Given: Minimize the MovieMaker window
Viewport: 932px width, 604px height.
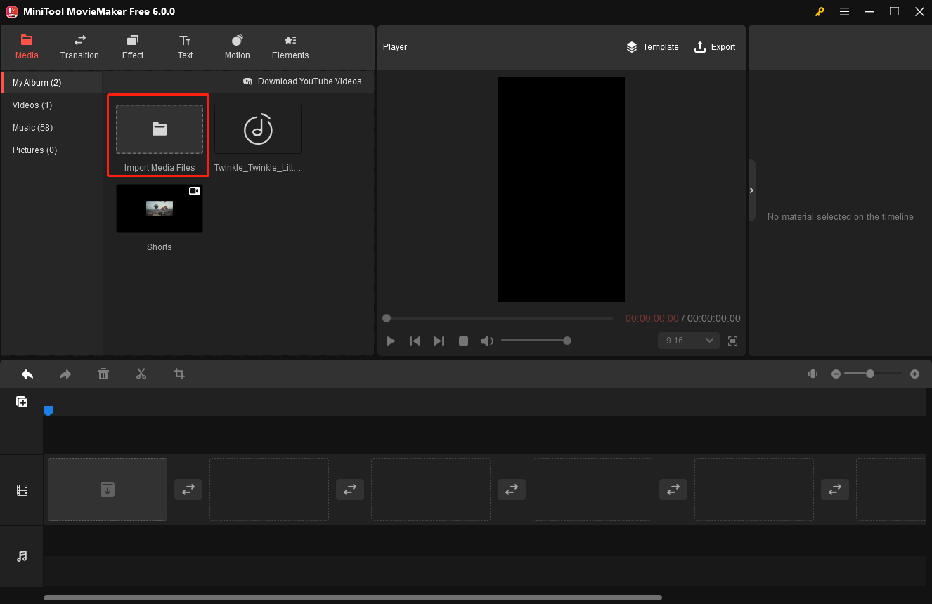Looking at the screenshot, I should pyautogui.click(x=870, y=11).
